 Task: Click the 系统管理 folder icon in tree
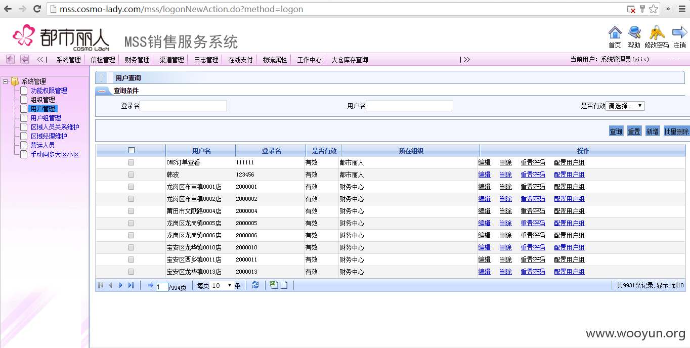tap(15, 81)
